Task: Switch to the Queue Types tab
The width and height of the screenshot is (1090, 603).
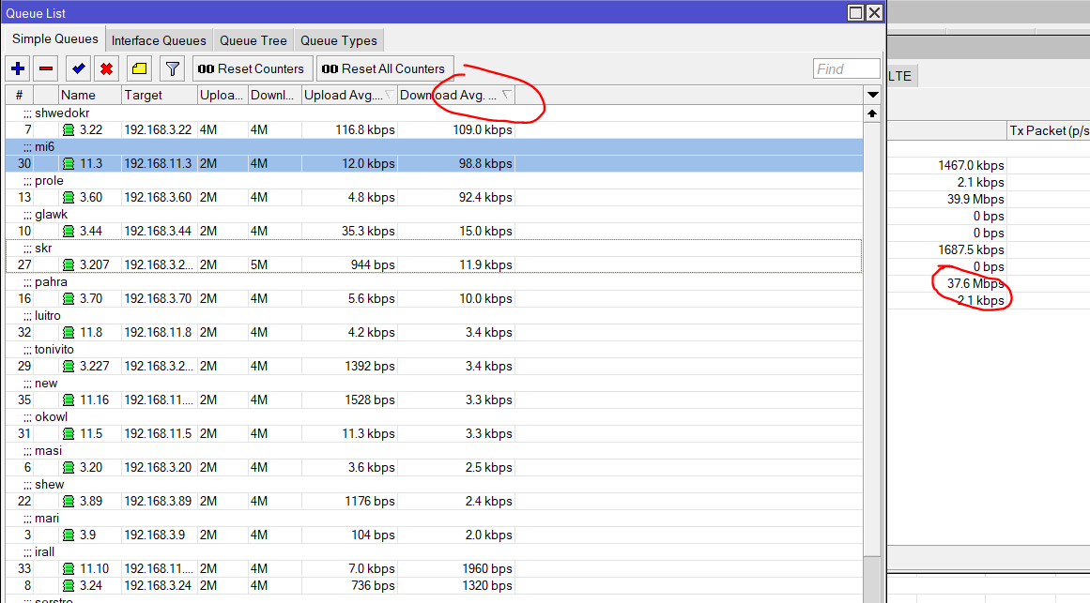Action: (339, 40)
